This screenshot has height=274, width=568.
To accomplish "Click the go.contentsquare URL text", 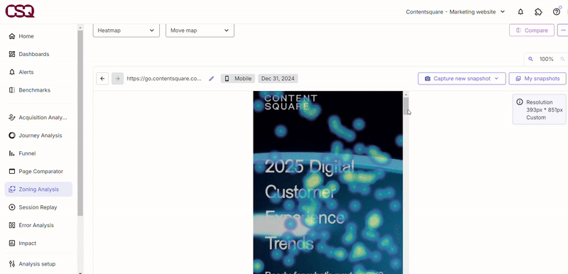I will pyautogui.click(x=164, y=79).
